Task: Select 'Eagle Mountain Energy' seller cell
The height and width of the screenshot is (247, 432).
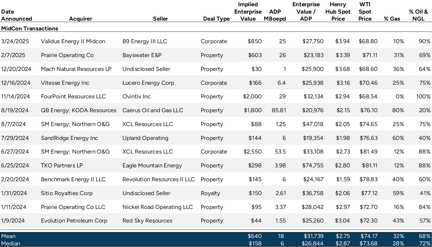Action: pyautogui.click(x=152, y=165)
